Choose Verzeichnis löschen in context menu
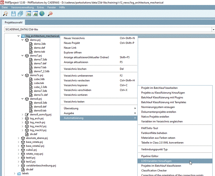The height and width of the screenshot is (176, 215). [99, 69]
